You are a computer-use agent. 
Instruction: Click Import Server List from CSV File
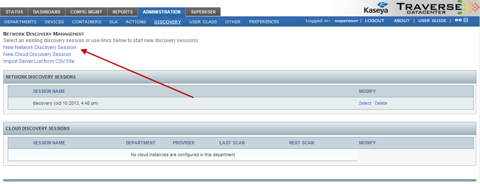coord(39,61)
